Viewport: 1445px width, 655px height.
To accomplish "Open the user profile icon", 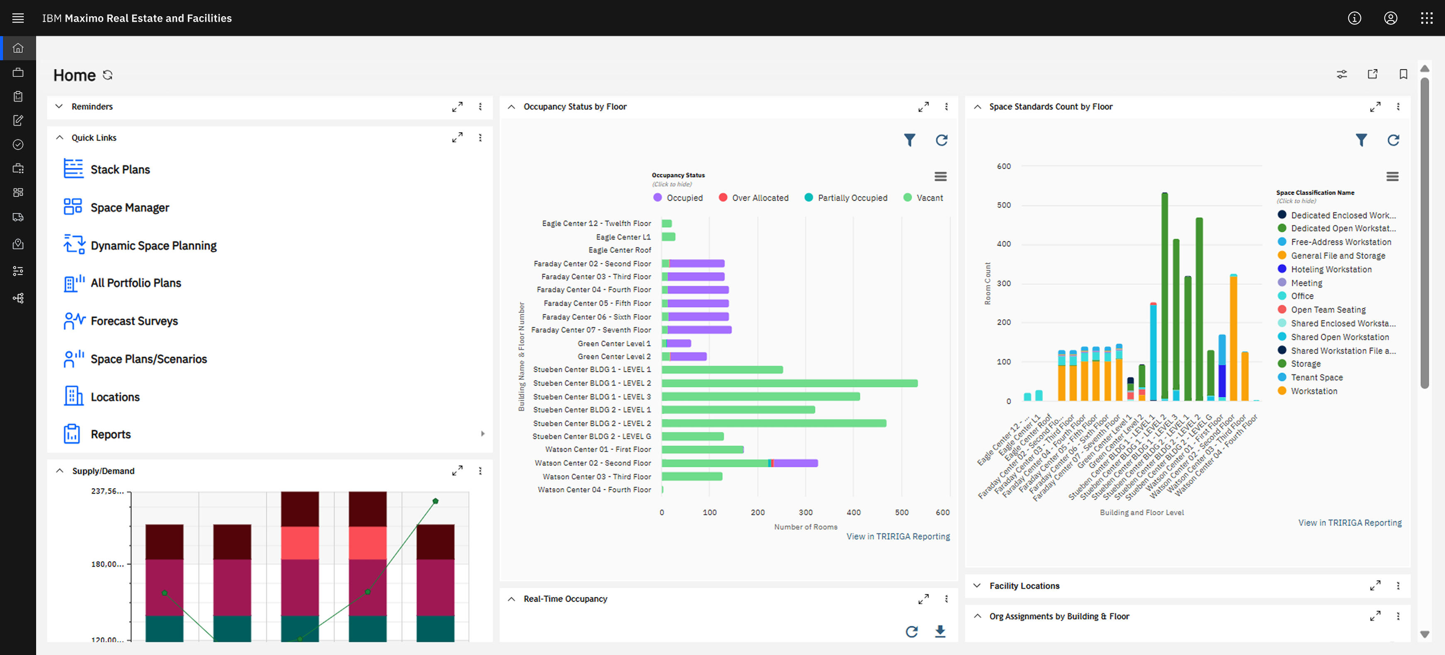I will tap(1390, 18).
